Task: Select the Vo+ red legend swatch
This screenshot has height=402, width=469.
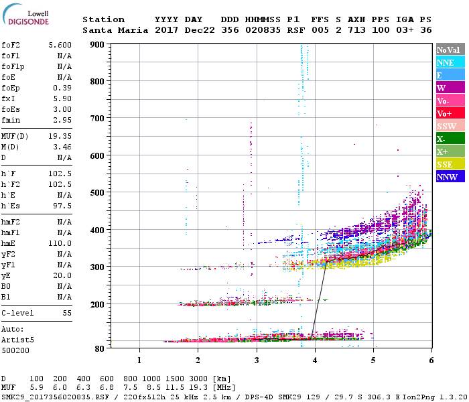Action: click(450, 113)
